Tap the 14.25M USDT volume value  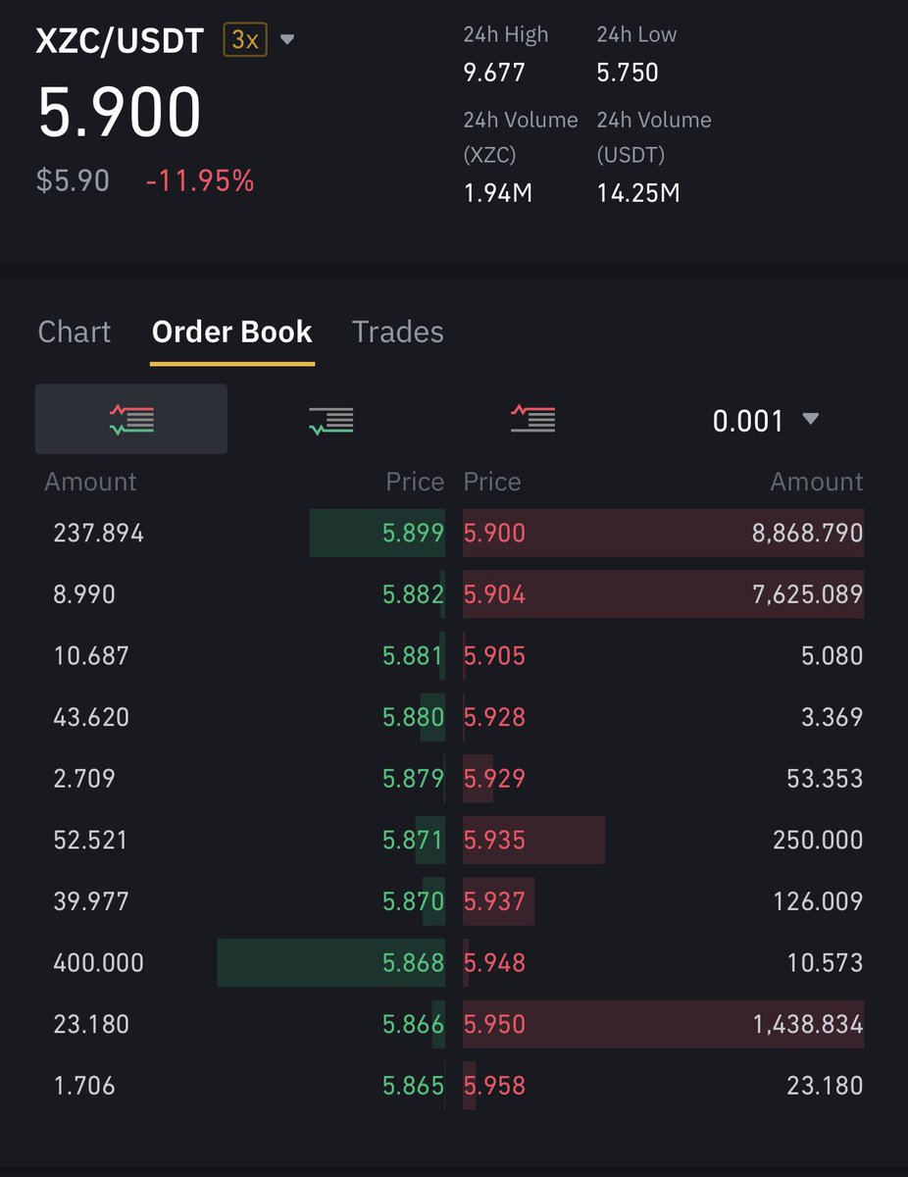tap(638, 192)
